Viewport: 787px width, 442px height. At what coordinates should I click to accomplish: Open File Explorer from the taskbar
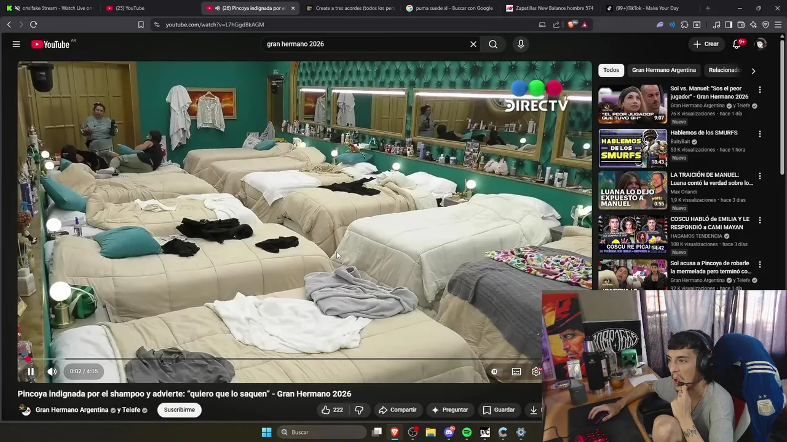pyautogui.click(x=430, y=432)
